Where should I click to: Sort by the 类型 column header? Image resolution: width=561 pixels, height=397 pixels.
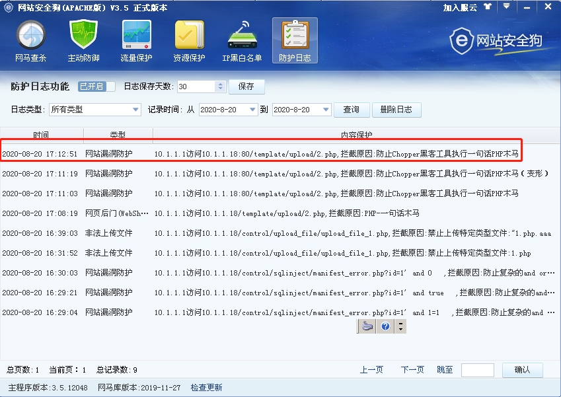(118, 135)
